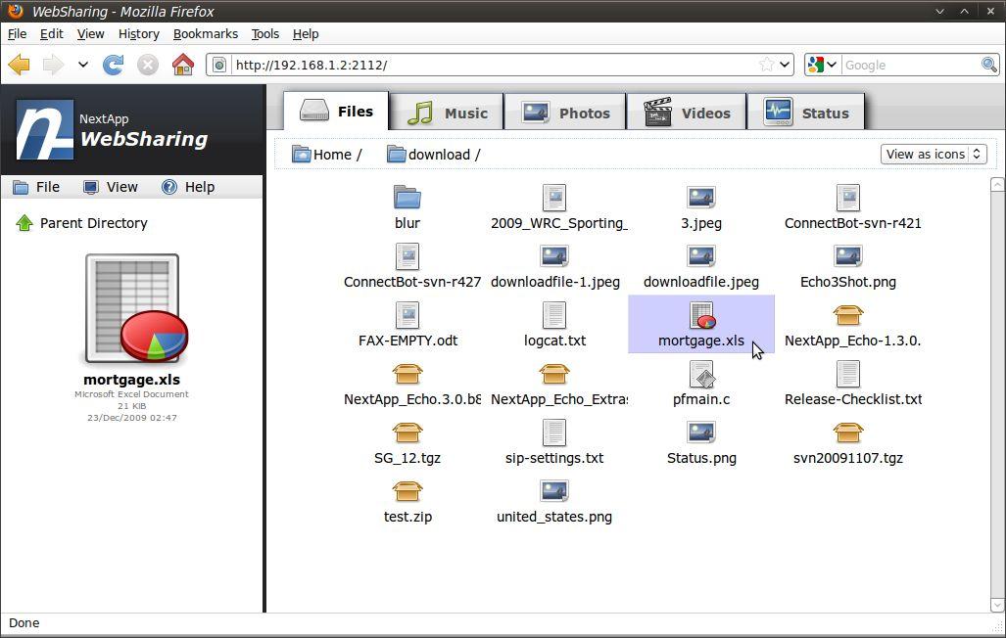
Task: Click the '21 KiB' file size text
Action: 131,406
